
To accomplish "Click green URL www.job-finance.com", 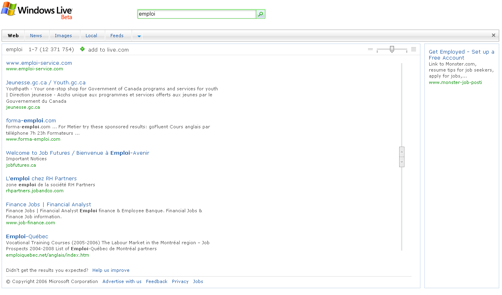I will coord(30,223).
